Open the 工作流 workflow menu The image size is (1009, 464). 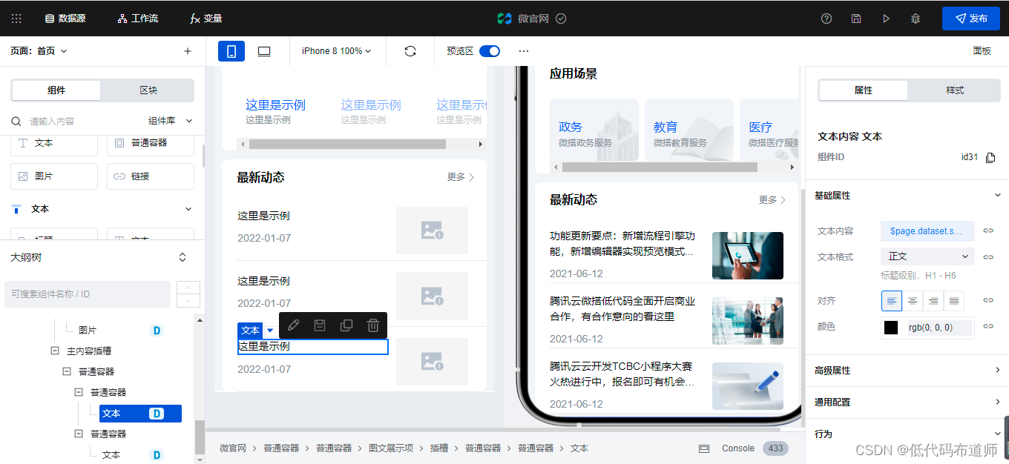point(138,19)
